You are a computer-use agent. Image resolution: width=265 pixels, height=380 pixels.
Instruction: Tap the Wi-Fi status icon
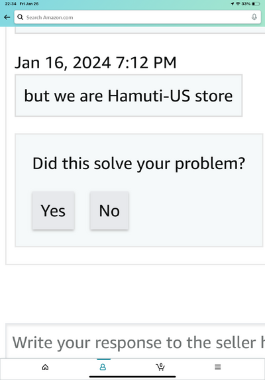238,4
